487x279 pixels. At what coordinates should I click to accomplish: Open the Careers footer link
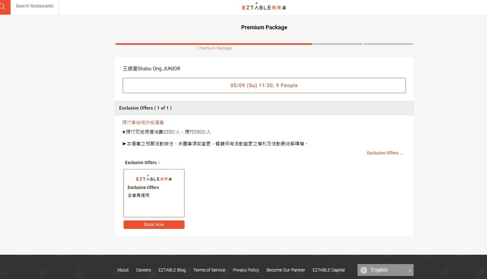tap(143, 270)
